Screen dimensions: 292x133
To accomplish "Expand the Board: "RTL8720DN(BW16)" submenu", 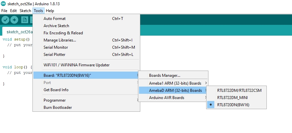I will point(87,75).
